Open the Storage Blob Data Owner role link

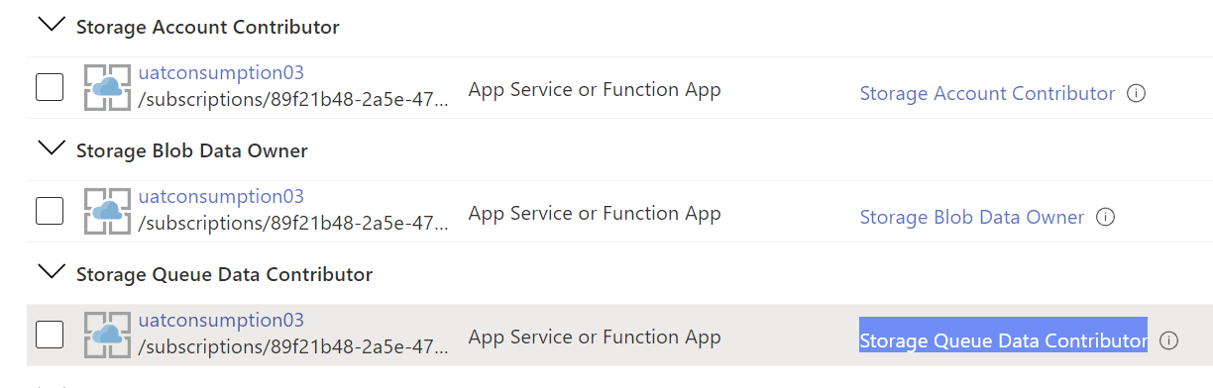coord(972,217)
